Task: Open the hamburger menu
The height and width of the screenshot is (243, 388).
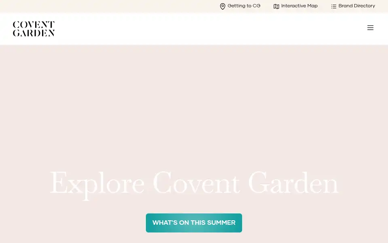Action: (x=370, y=28)
